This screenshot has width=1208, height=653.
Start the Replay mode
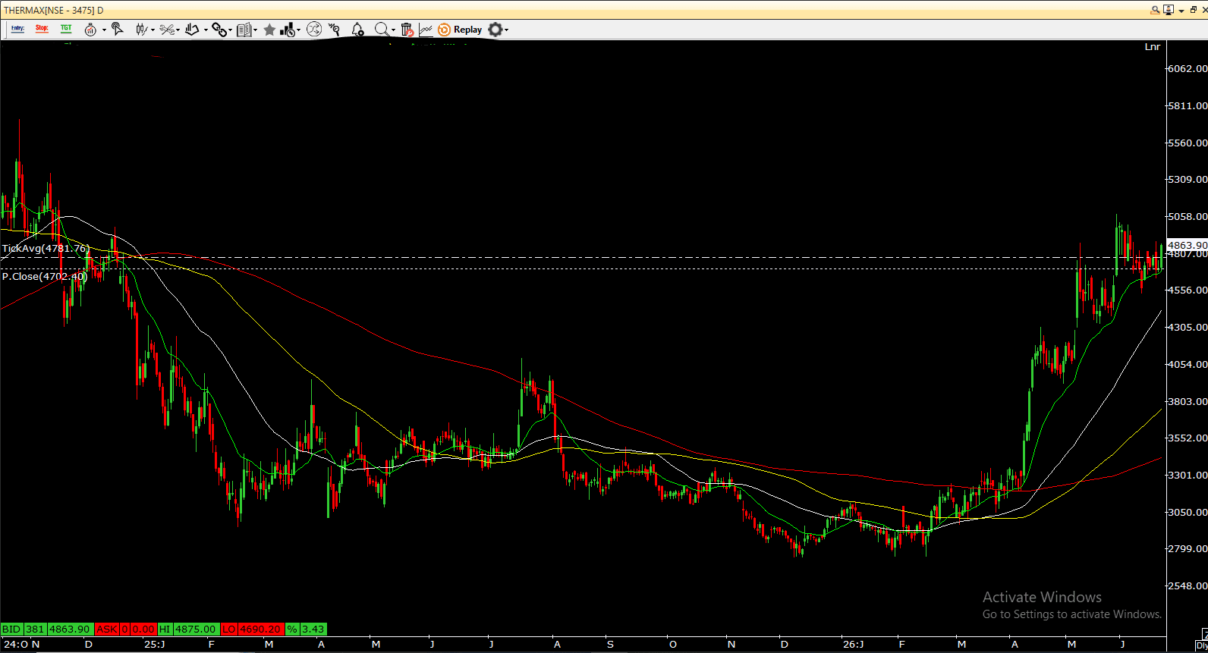click(460, 30)
